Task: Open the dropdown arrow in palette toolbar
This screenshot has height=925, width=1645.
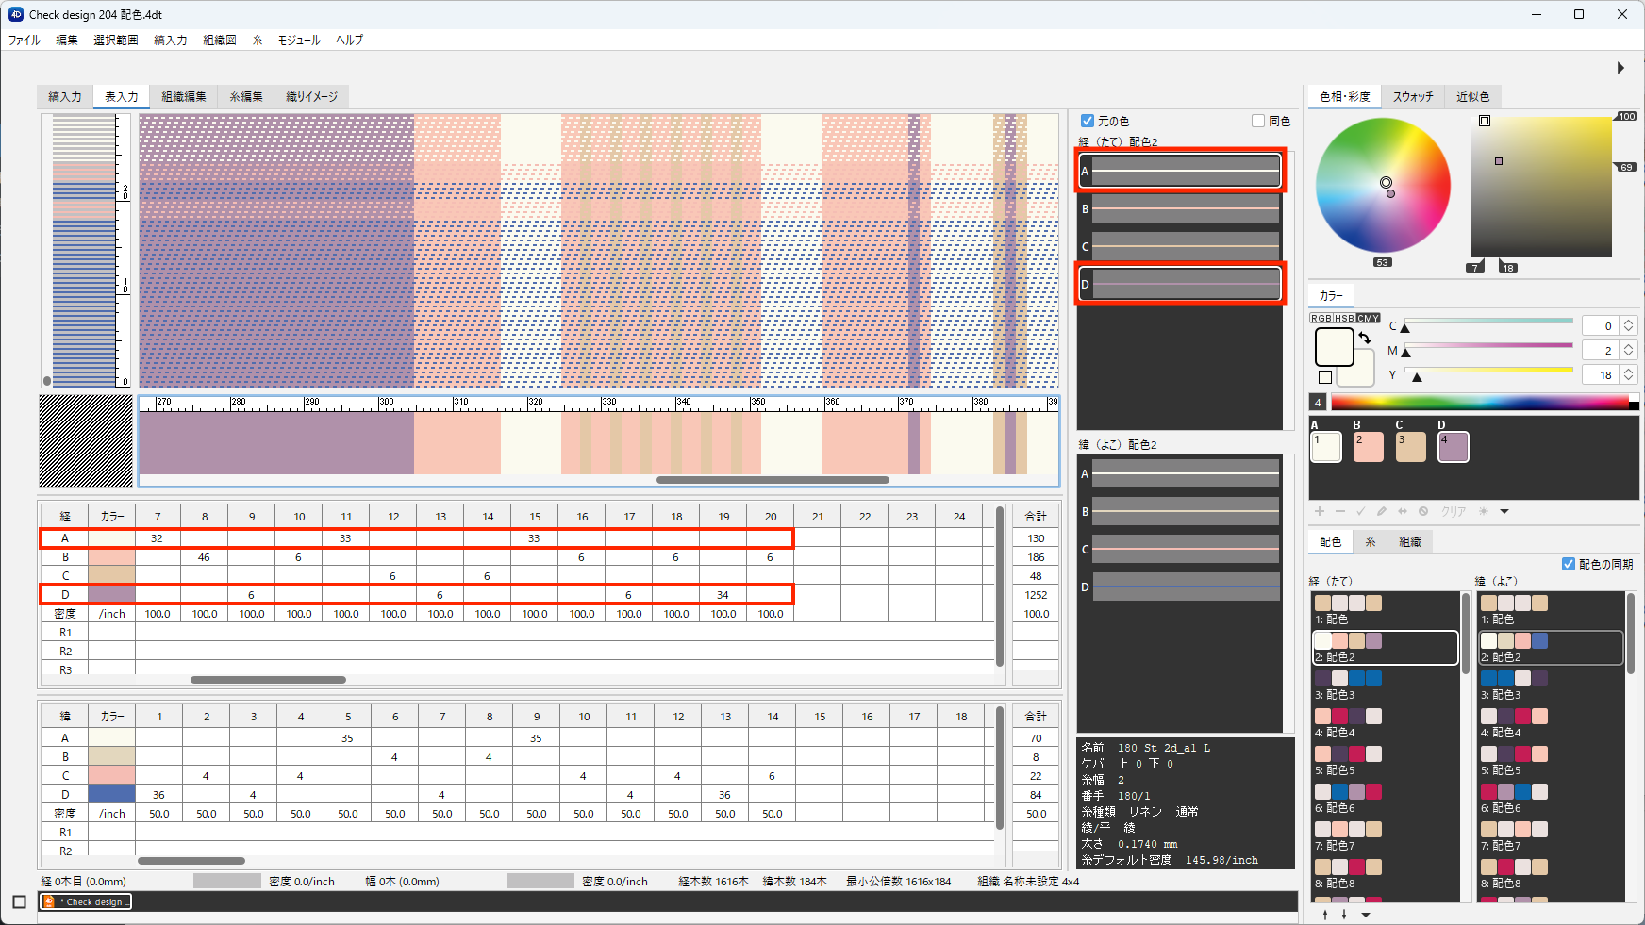Action: coord(1504,511)
